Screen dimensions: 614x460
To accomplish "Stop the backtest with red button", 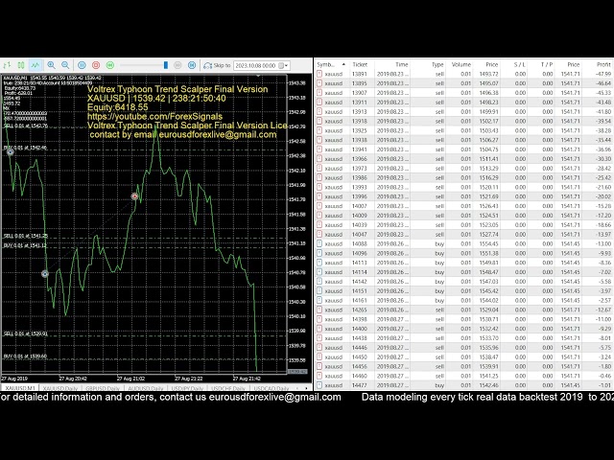I will point(96,65).
